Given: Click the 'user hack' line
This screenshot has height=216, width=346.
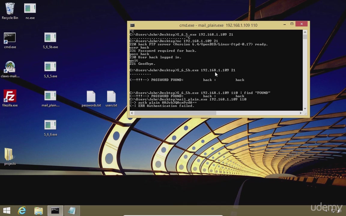Looking at the screenshot, I should (x=139, y=47).
